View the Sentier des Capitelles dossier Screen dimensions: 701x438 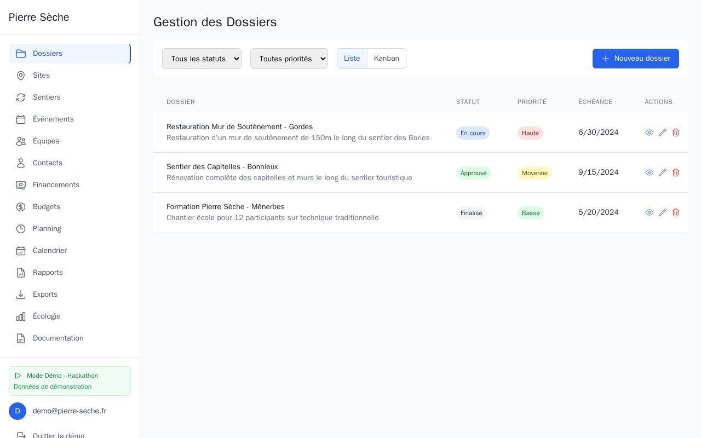(650, 172)
